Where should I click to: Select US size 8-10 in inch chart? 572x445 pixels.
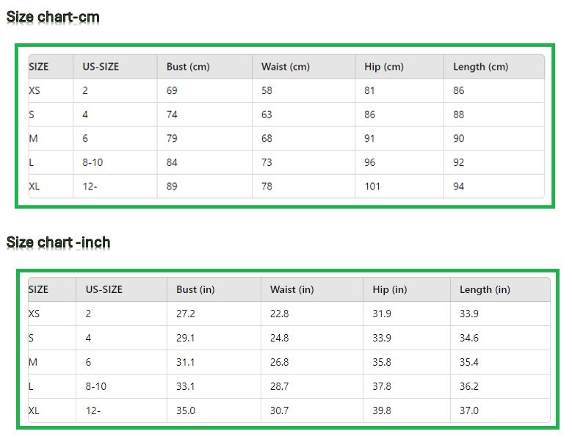(96, 386)
